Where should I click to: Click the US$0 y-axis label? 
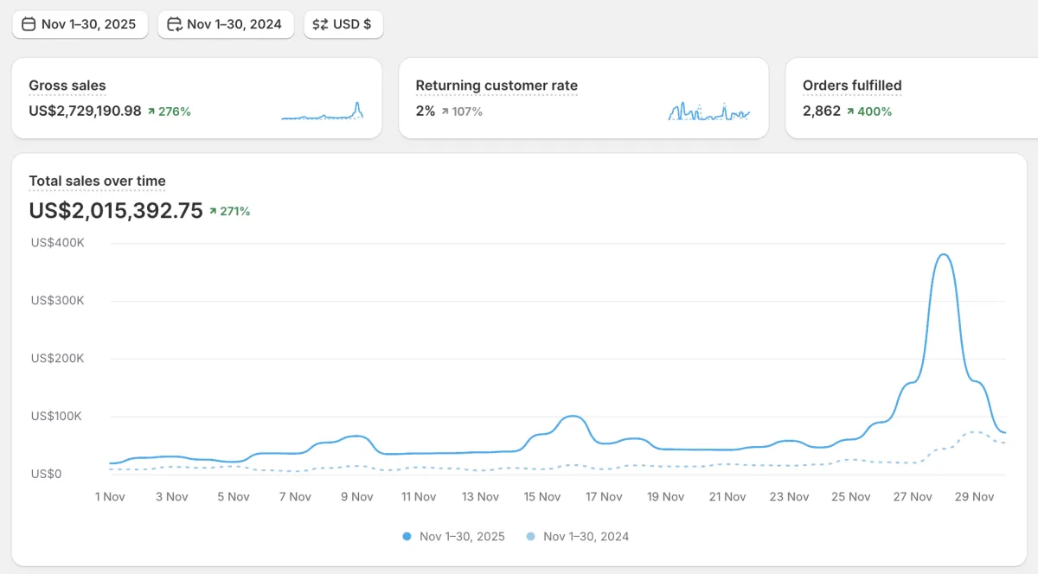point(46,474)
